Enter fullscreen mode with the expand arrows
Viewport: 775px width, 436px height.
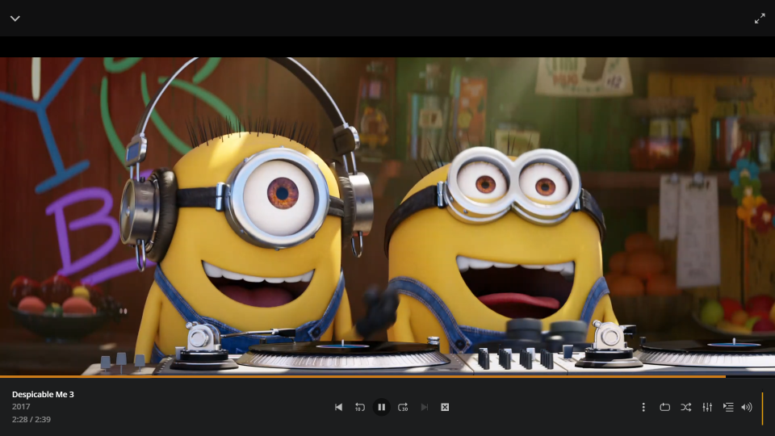[x=760, y=19]
